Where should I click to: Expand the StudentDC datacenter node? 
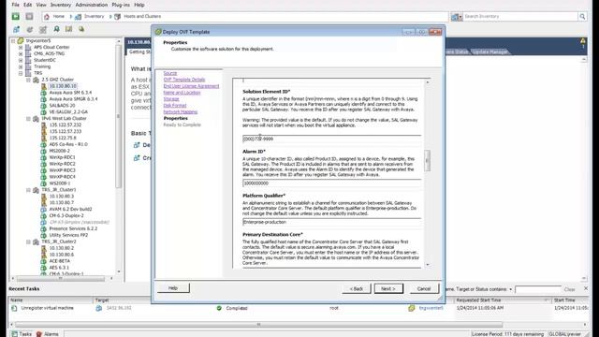click(x=21, y=60)
